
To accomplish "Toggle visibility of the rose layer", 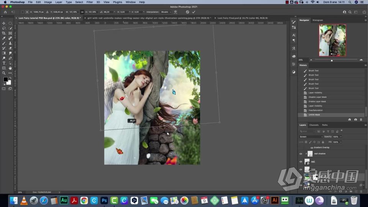I will click(x=301, y=169).
